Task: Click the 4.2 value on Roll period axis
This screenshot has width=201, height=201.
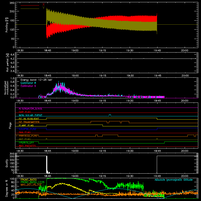Action: coord(12,59)
